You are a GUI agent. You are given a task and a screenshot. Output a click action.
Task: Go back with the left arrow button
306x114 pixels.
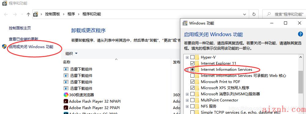click(x=6, y=14)
